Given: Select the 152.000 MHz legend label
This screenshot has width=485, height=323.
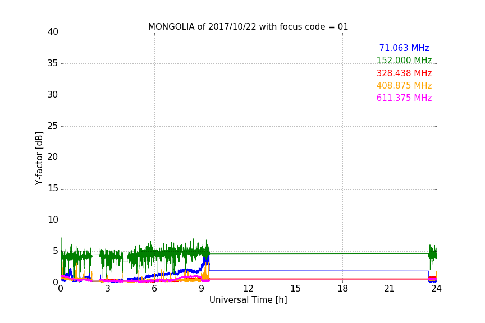Looking at the screenshot, I should click(x=404, y=60).
